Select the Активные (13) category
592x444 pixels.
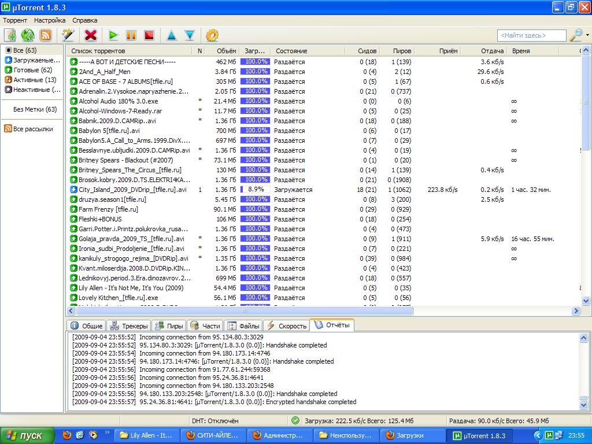point(34,80)
